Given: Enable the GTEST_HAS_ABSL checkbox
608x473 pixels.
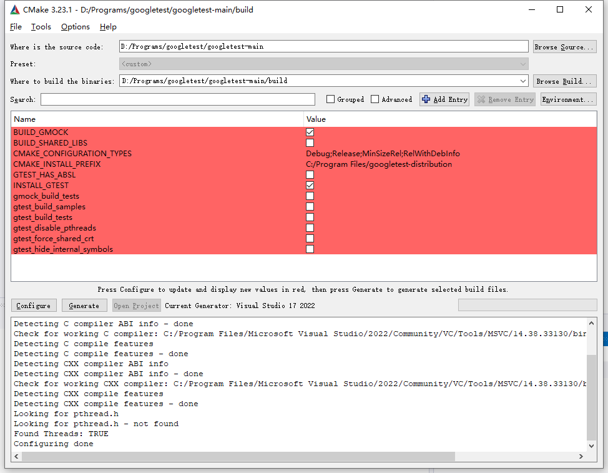Looking at the screenshot, I should coord(310,174).
